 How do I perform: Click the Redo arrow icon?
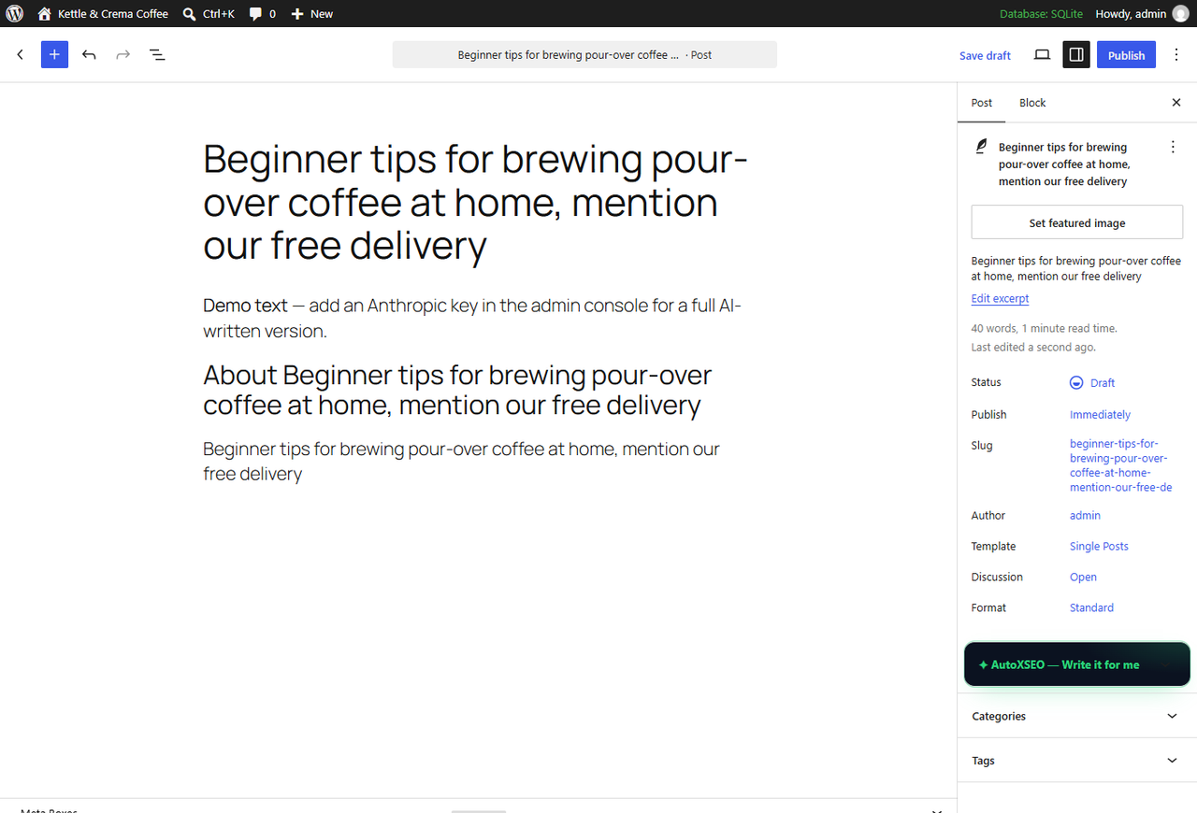coord(123,55)
